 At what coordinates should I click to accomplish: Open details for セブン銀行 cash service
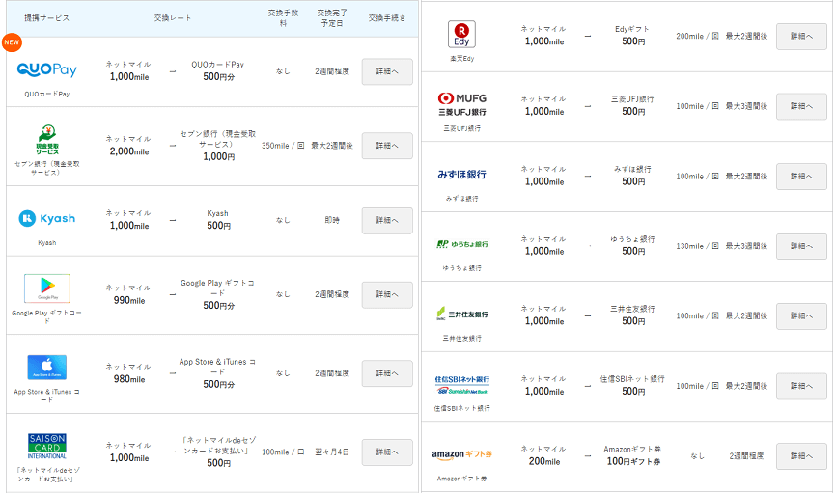[387, 146]
